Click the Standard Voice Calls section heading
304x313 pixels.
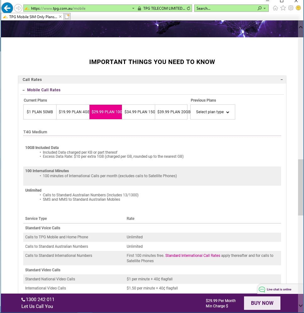(43, 228)
